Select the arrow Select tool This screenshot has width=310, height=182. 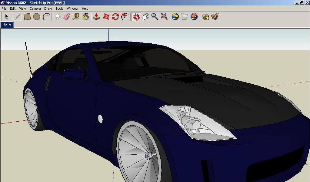pos(7,17)
